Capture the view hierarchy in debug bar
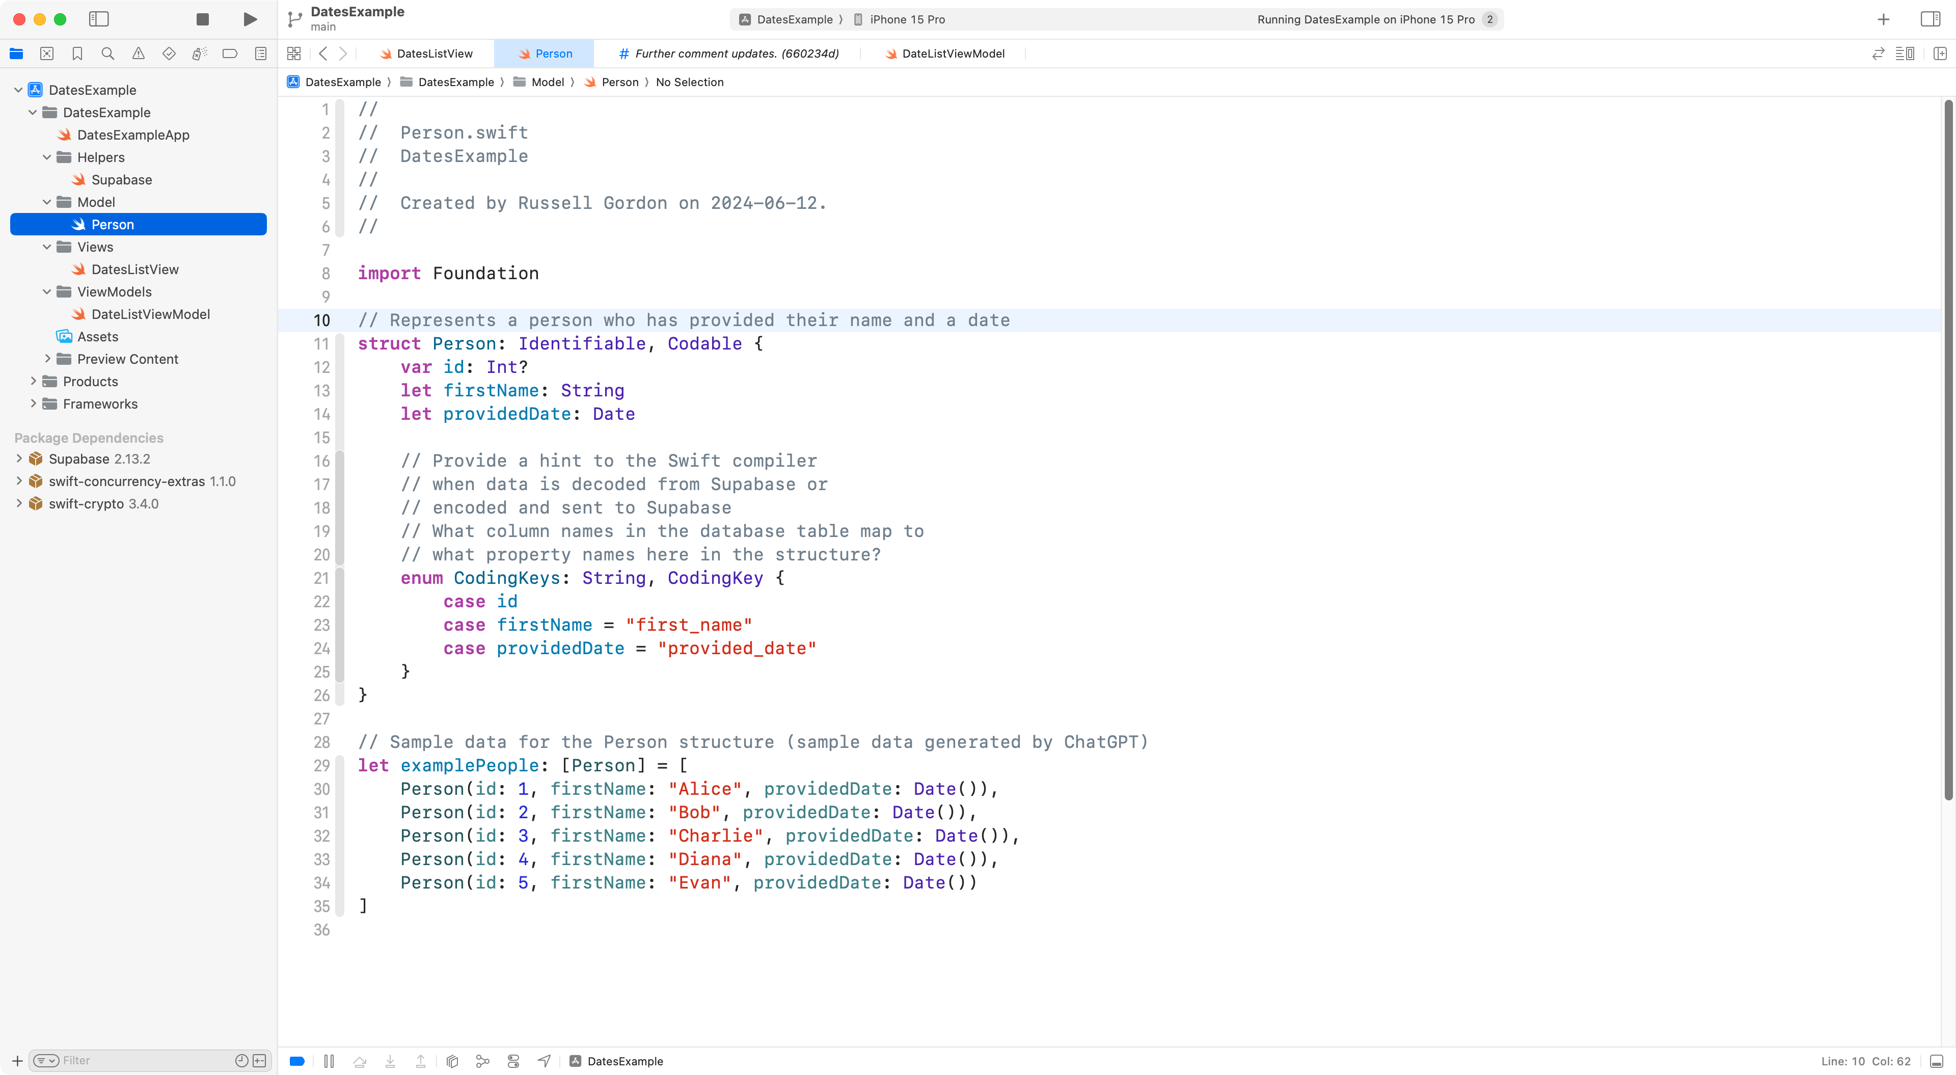1956x1075 pixels. 452,1061
